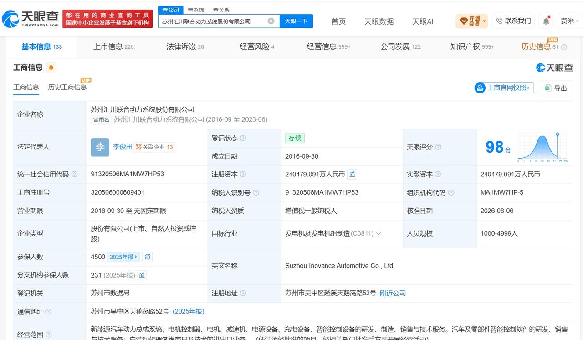Image resolution: width=583 pixels, height=340 pixels.
Task: Click the organization code MA1MW7HP-5
Action: click(502, 192)
